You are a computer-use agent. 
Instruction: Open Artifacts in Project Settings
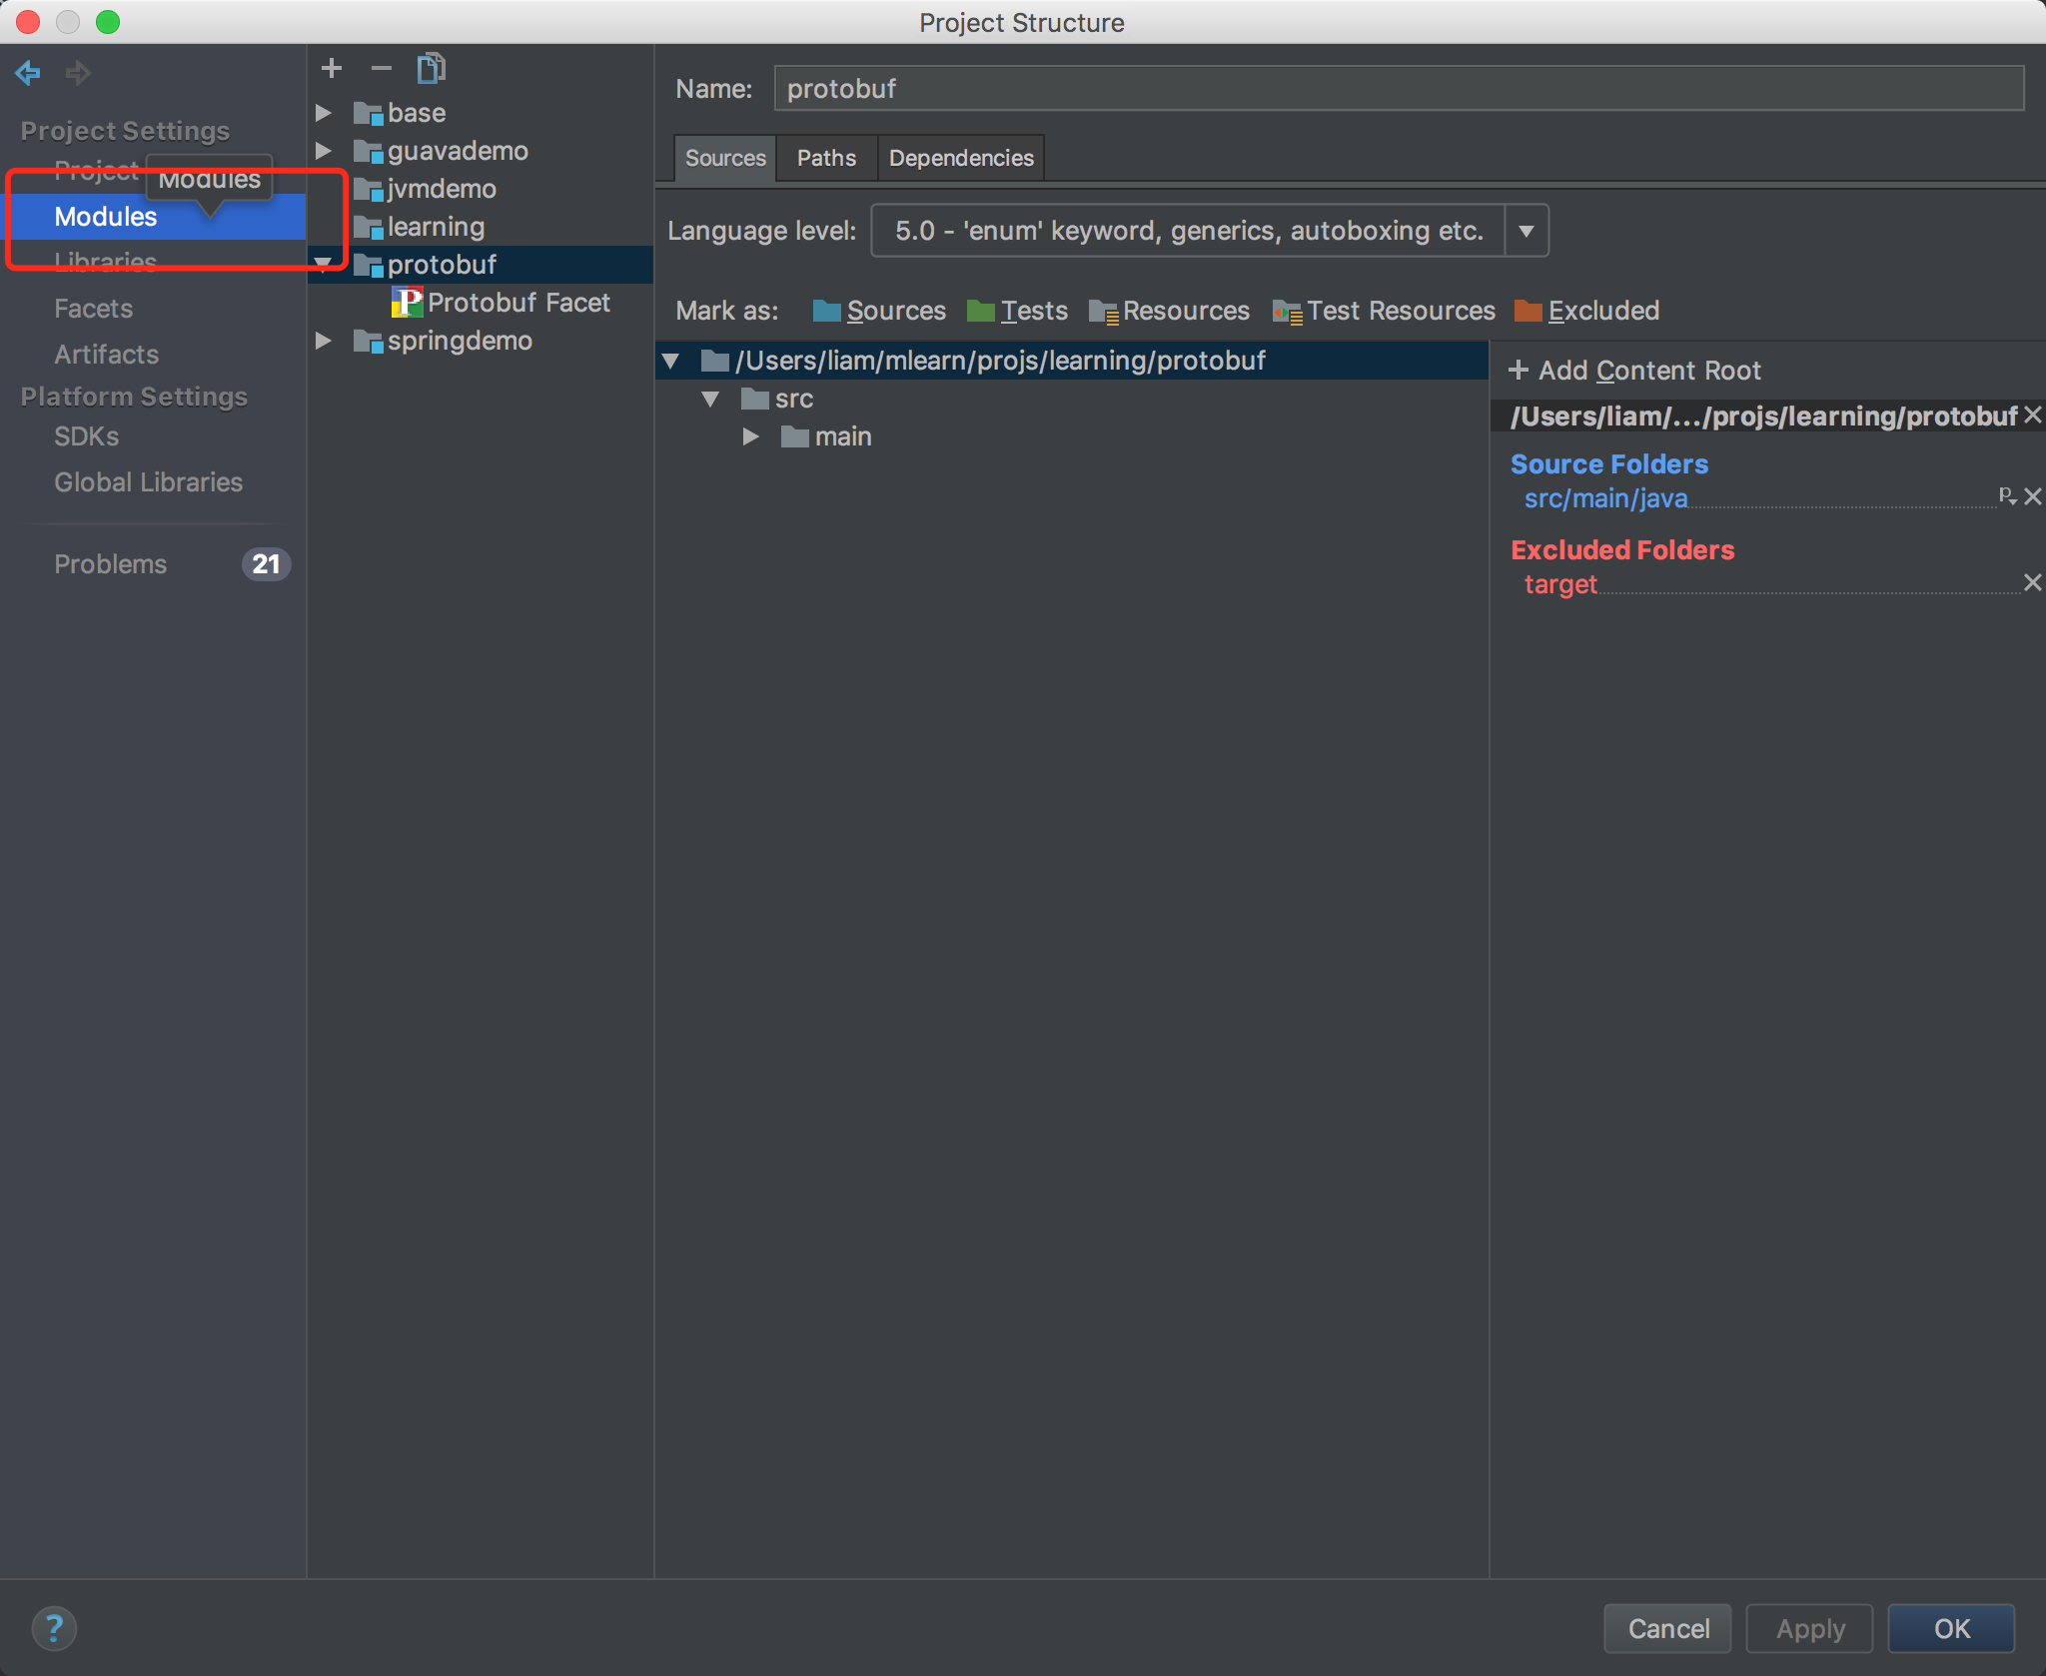pyautogui.click(x=106, y=355)
